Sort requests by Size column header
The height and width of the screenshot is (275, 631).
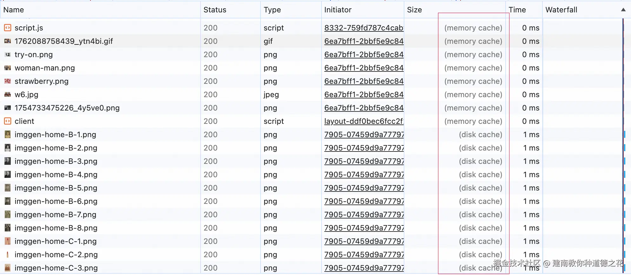[x=414, y=10]
